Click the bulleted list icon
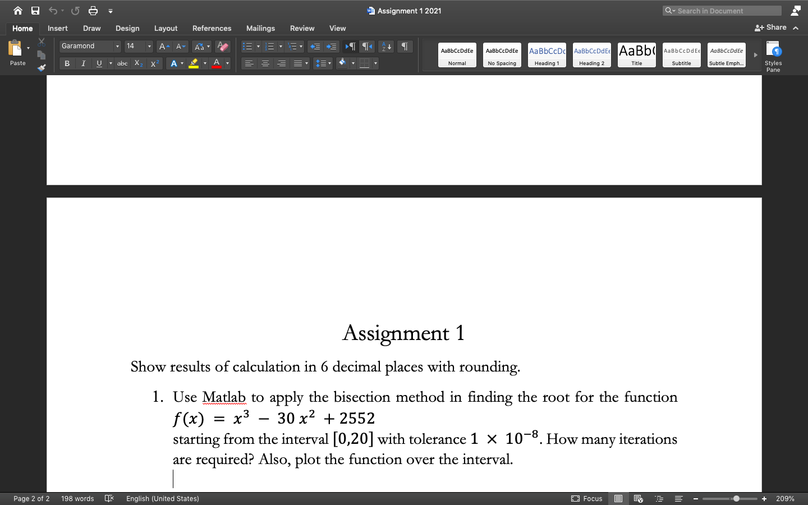Viewport: 808px width, 505px height. pos(247,46)
